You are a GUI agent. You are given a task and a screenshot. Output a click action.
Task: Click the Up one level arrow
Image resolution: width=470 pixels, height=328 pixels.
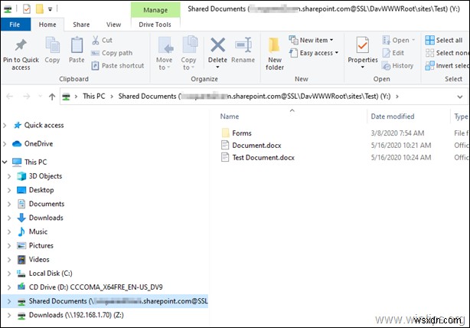(52, 97)
